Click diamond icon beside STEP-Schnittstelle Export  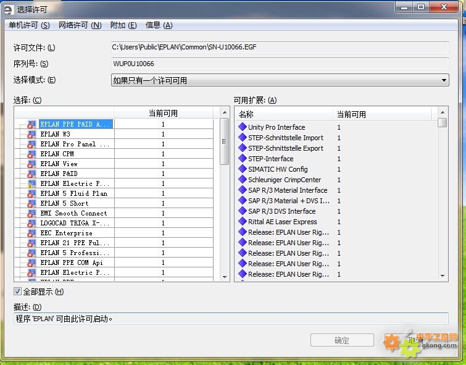coord(243,148)
